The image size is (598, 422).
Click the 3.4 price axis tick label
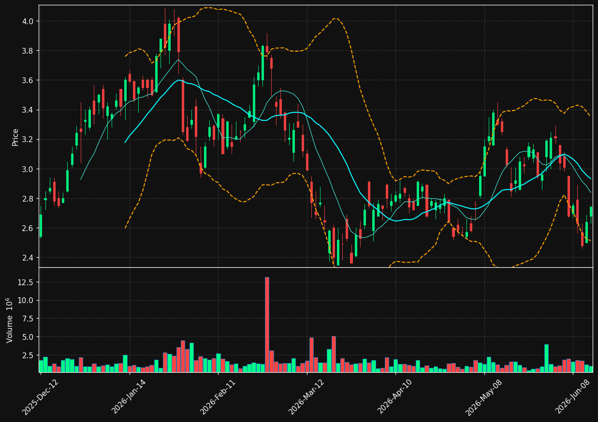point(27,110)
